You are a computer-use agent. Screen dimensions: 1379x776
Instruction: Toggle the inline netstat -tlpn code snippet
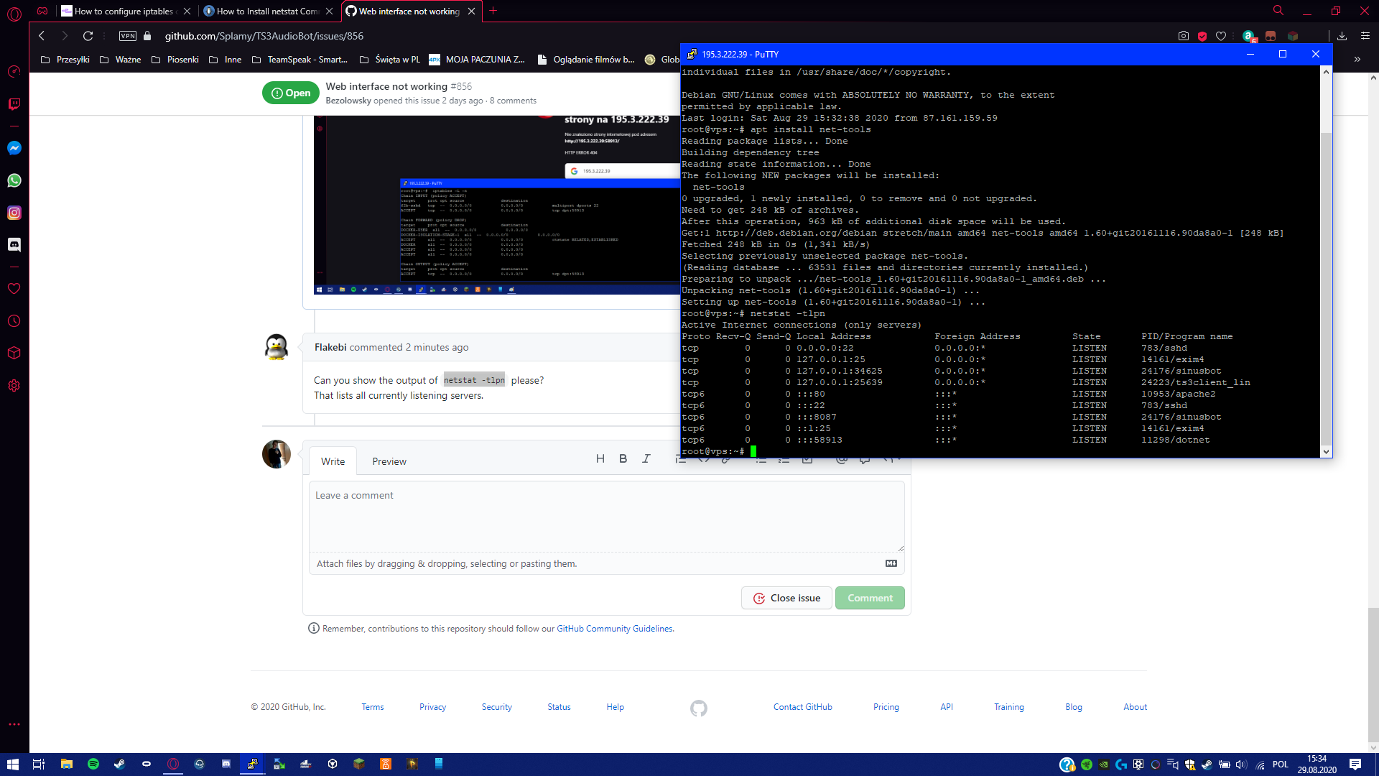click(x=474, y=379)
